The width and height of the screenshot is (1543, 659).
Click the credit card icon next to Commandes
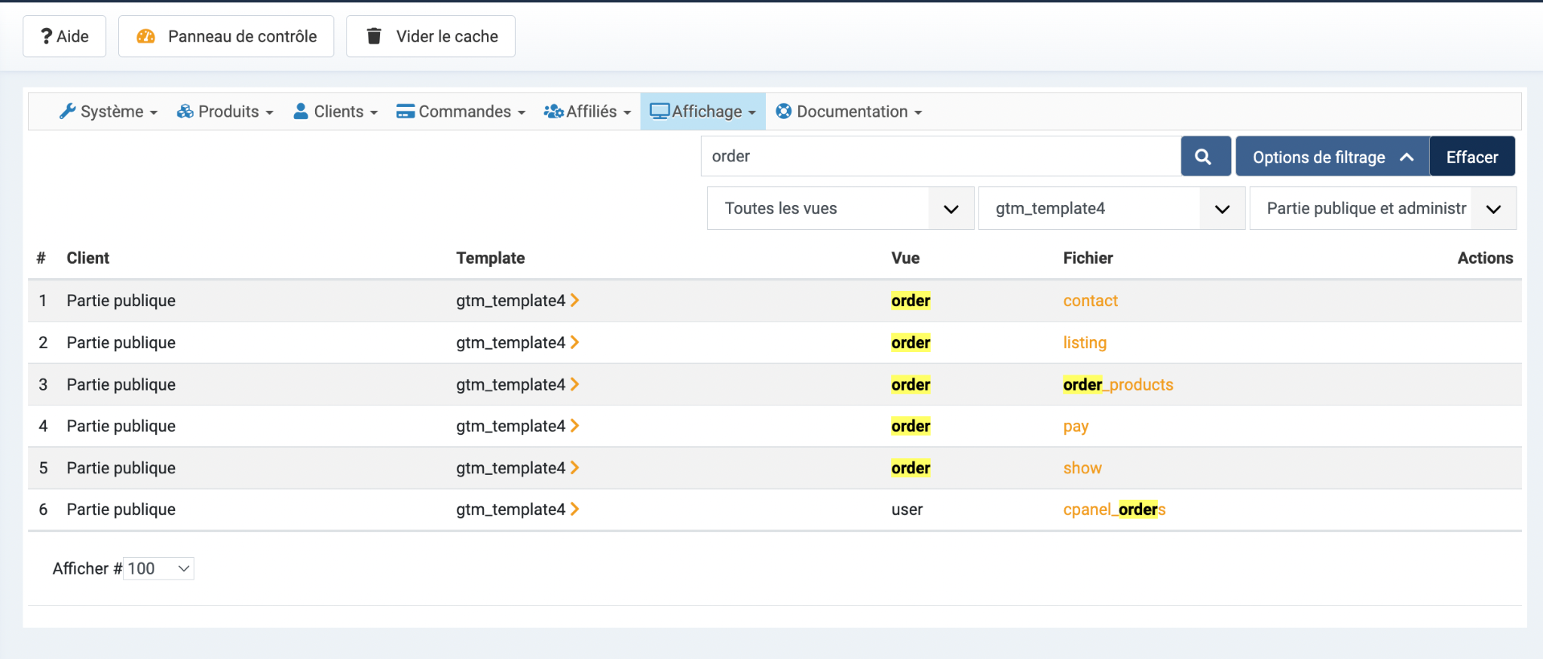pos(405,112)
